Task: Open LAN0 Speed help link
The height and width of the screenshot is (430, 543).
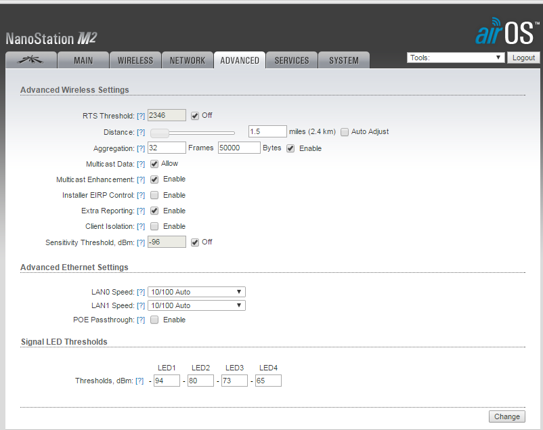Action: pos(141,293)
